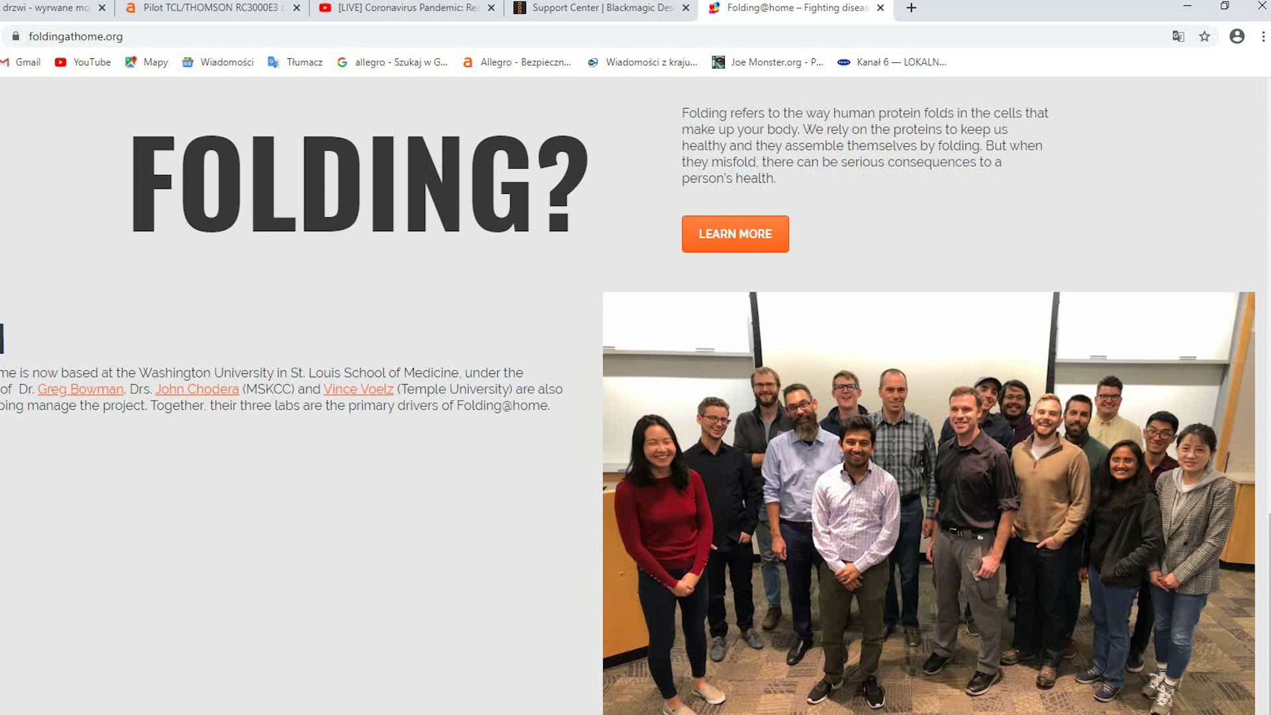This screenshot has width=1271, height=715.
Task: Open Chrome's three-dot menu
Action: click(x=1263, y=36)
